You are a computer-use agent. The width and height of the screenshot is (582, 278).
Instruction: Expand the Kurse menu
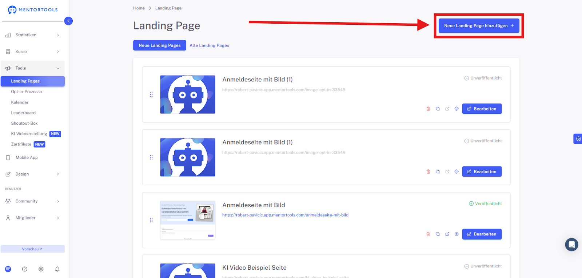[x=33, y=52]
